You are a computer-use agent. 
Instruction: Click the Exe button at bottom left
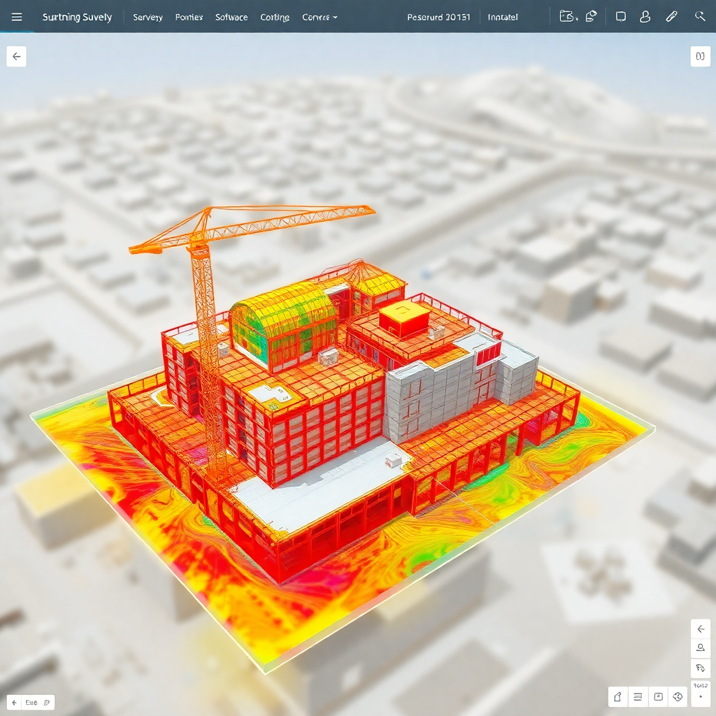[x=31, y=702]
